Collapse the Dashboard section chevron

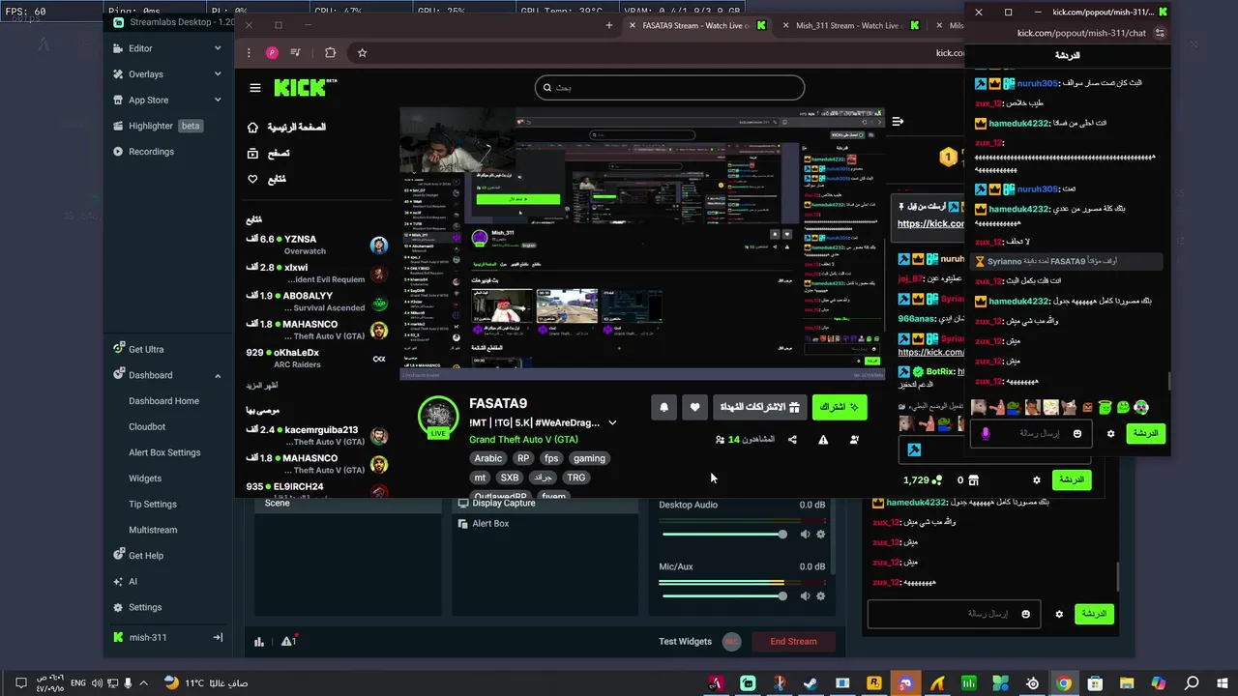click(x=218, y=376)
